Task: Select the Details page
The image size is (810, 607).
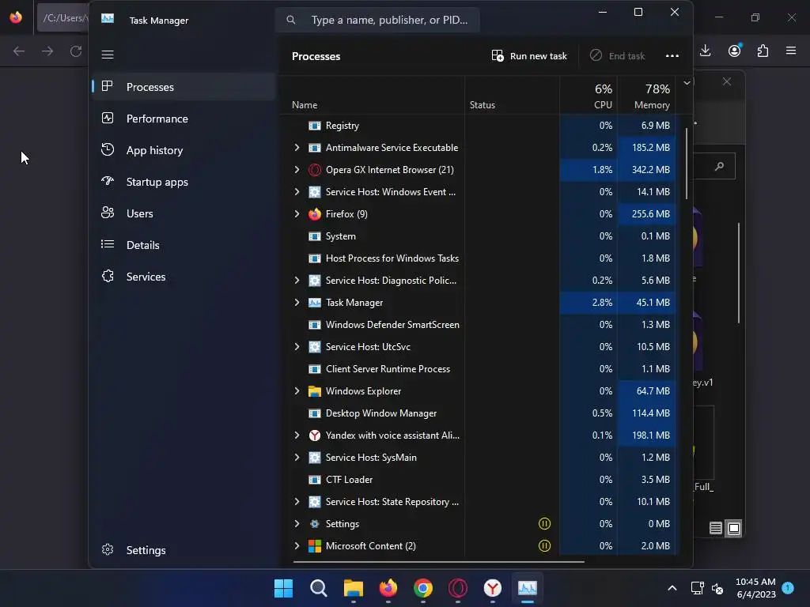Action: coord(142,245)
